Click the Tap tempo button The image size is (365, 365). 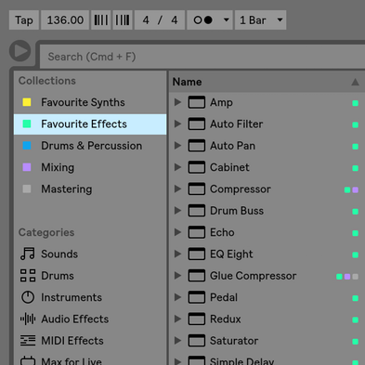[x=24, y=20]
